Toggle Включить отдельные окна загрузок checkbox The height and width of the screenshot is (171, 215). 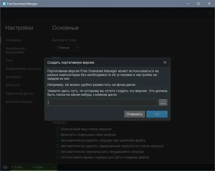[x=58, y=134]
